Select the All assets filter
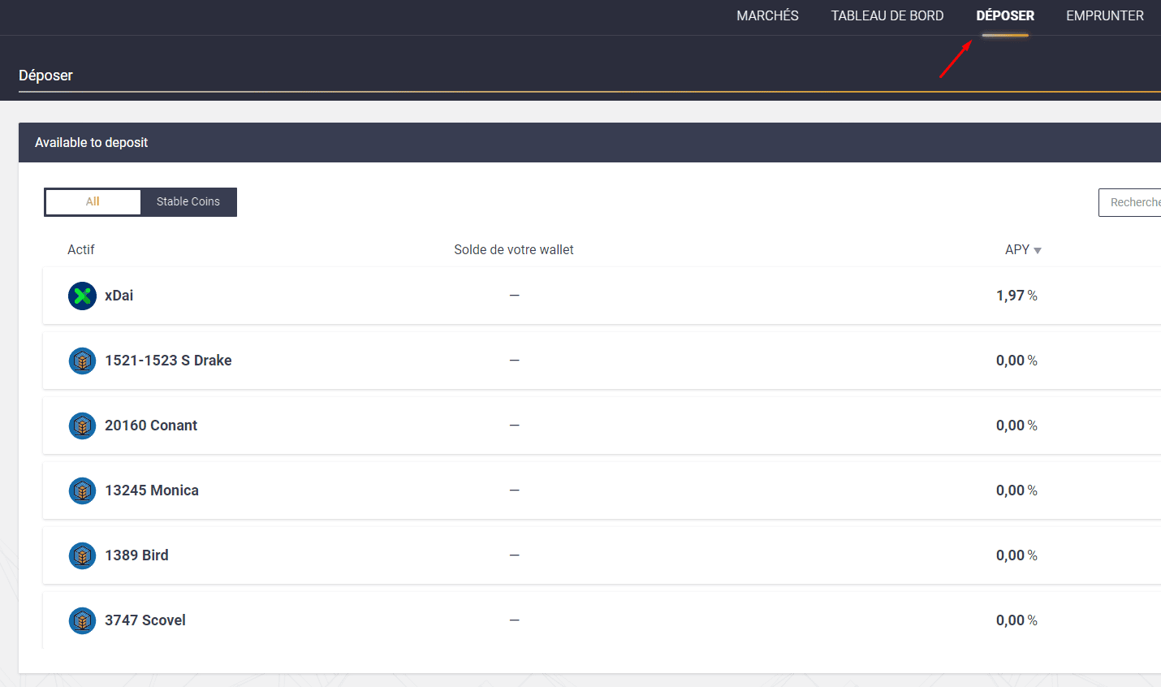The height and width of the screenshot is (687, 1161). (x=93, y=202)
